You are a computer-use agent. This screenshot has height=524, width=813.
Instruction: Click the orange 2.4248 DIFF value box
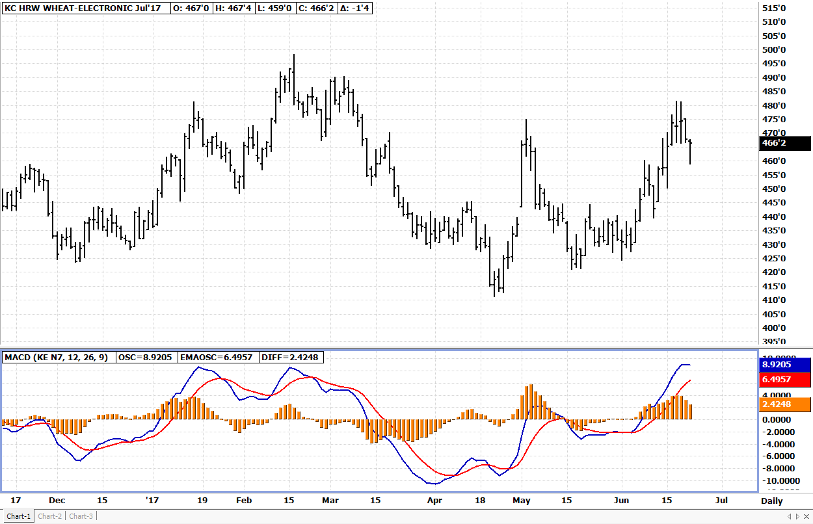[784, 404]
